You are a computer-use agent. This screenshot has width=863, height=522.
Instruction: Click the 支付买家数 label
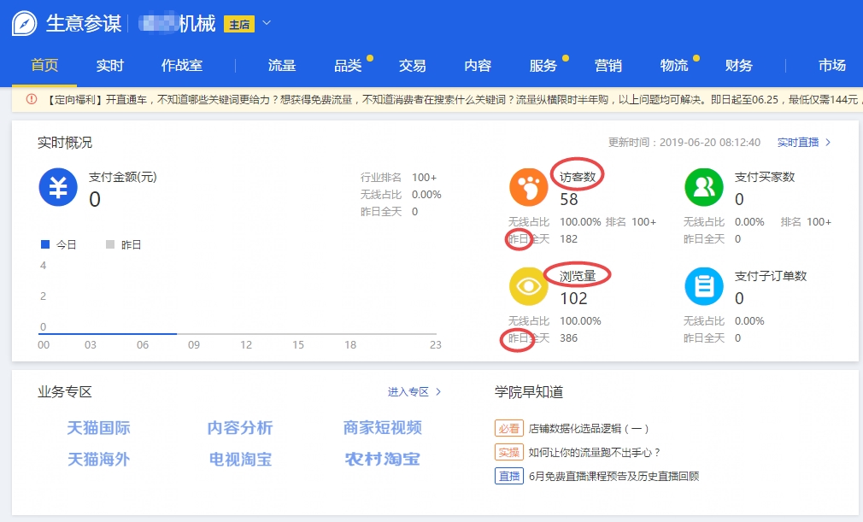point(765,177)
